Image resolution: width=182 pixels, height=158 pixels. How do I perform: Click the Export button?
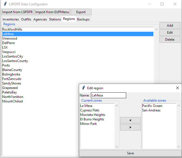click(x=81, y=12)
